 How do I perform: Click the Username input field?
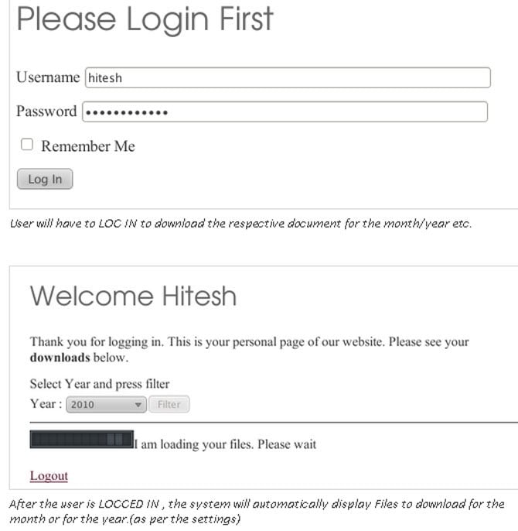[287, 77]
